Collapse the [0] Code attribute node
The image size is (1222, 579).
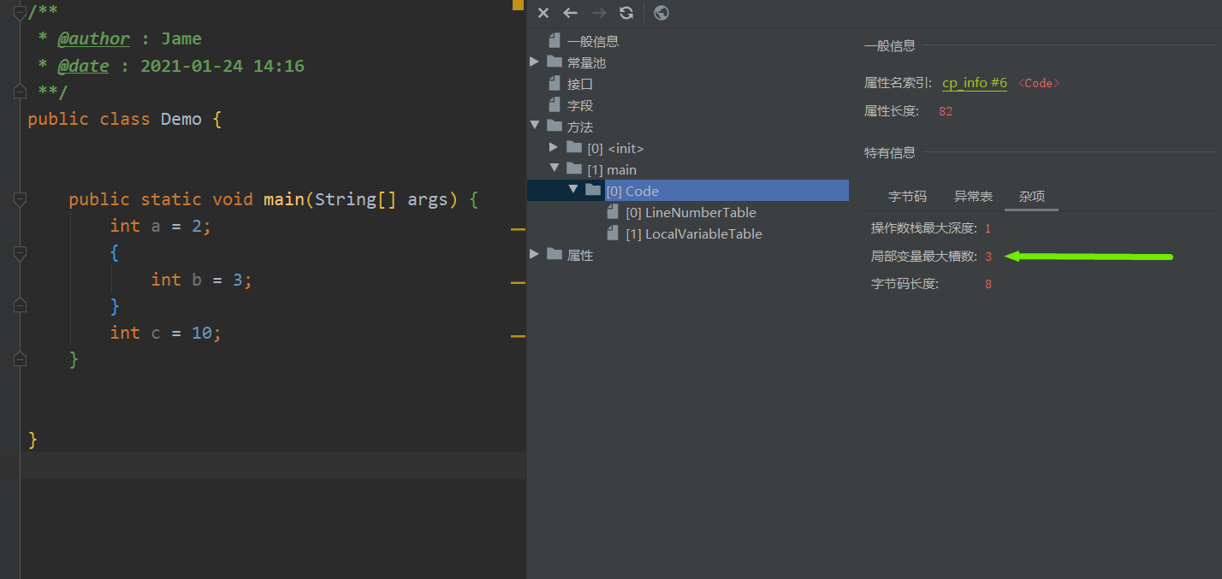click(x=573, y=190)
